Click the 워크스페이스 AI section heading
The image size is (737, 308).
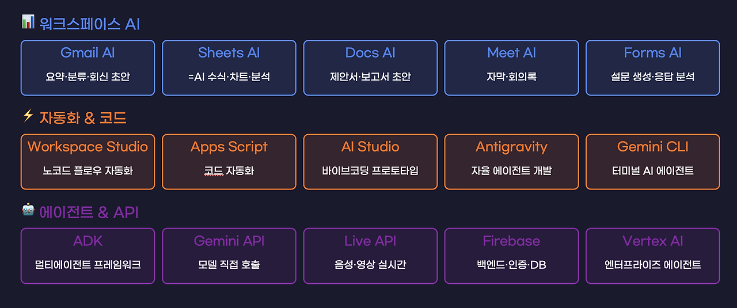(x=90, y=24)
